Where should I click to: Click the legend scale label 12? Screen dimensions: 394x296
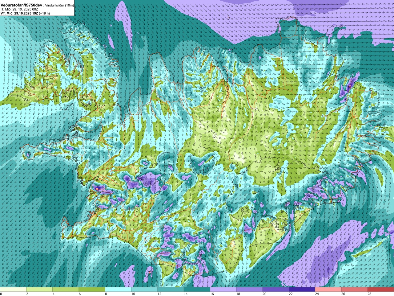159,294
